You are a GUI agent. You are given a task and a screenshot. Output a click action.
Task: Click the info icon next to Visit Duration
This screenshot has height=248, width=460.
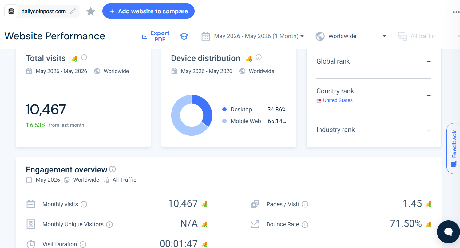pos(83,244)
